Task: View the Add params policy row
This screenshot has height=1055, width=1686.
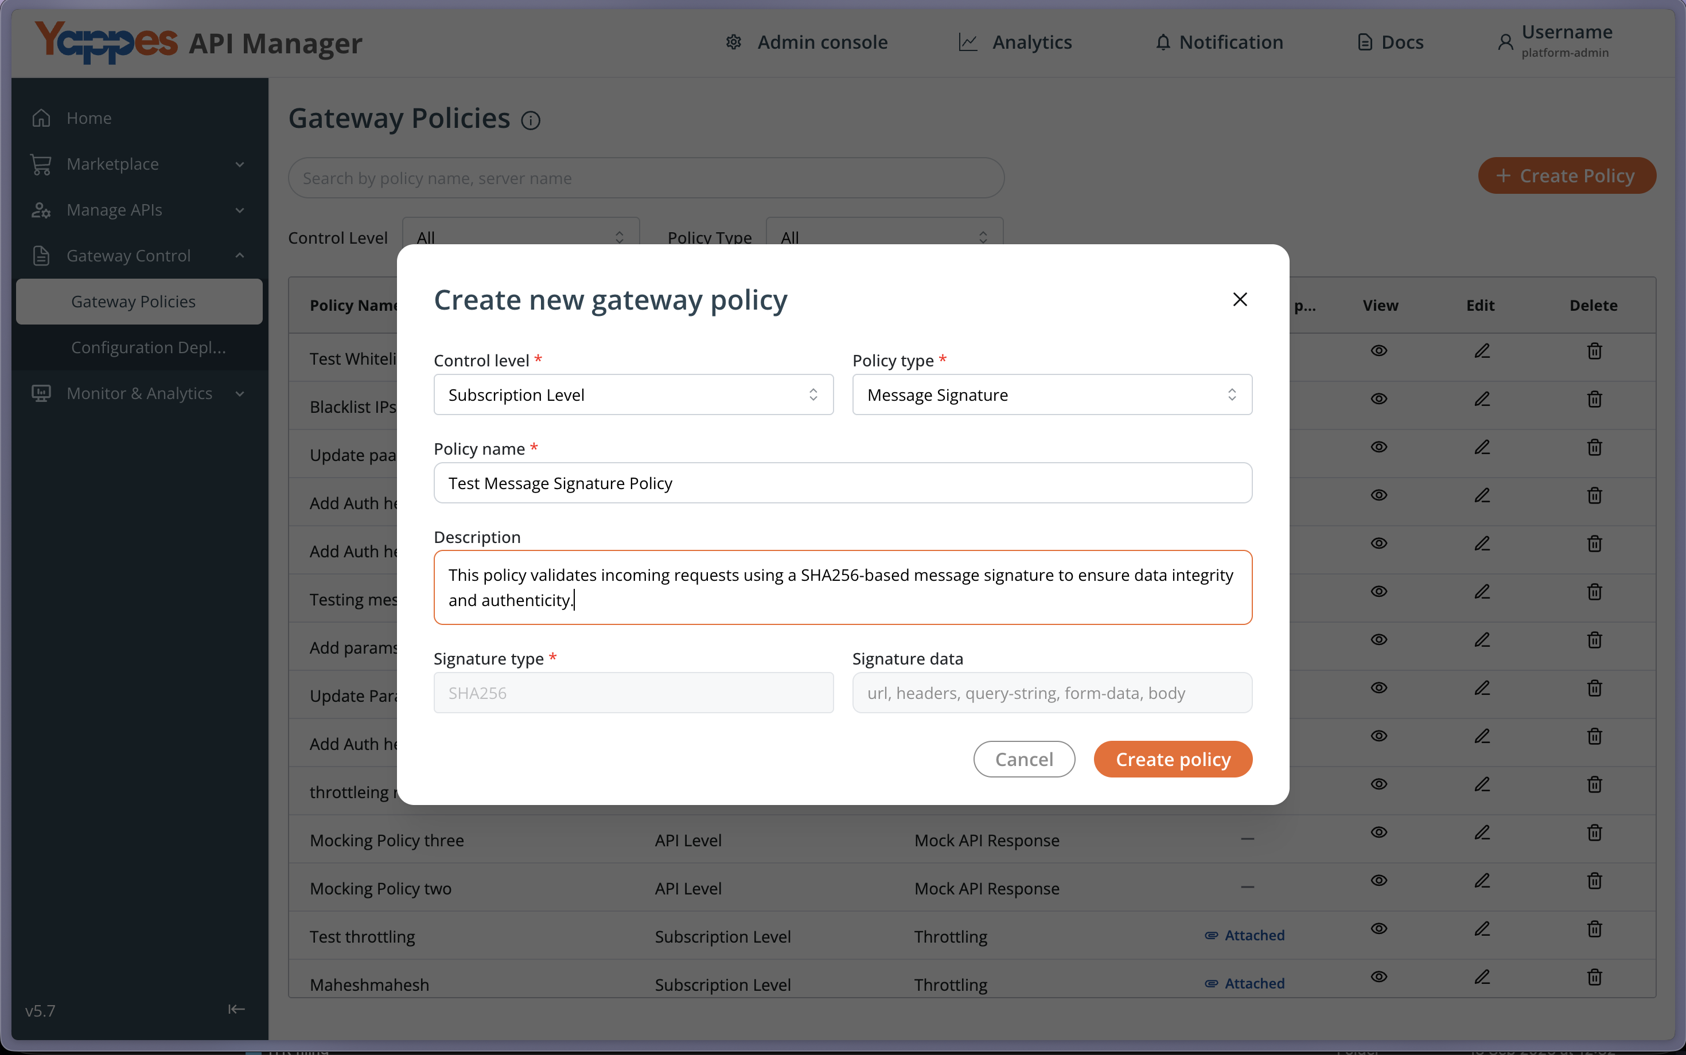Action: coord(1379,639)
